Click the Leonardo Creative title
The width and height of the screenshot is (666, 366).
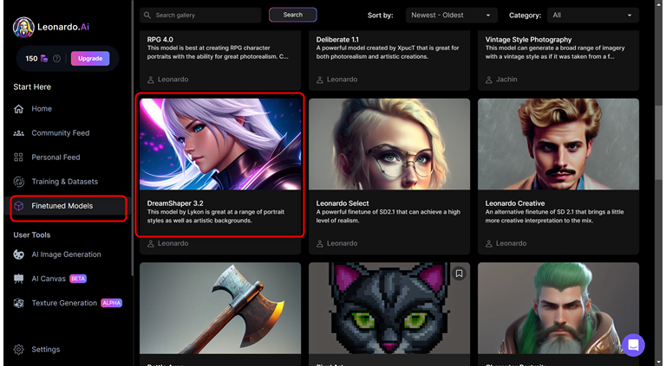(515, 203)
